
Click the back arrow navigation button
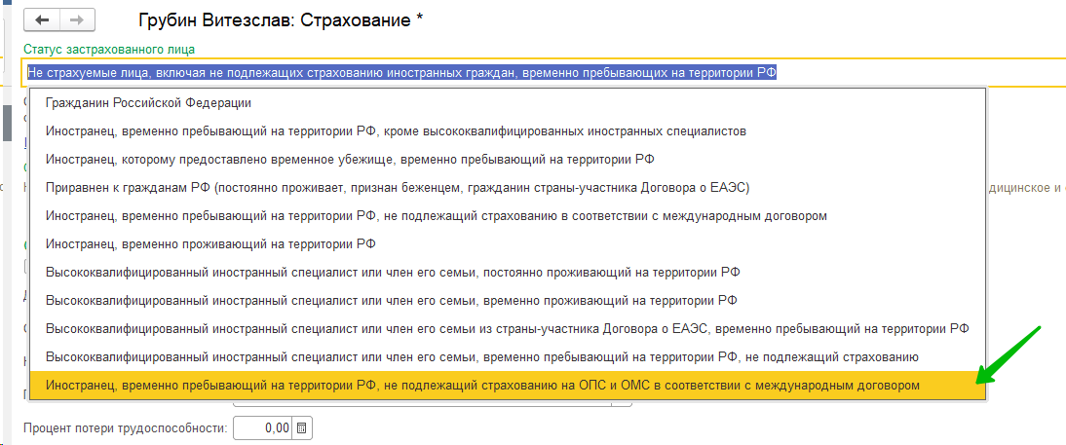coord(42,19)
